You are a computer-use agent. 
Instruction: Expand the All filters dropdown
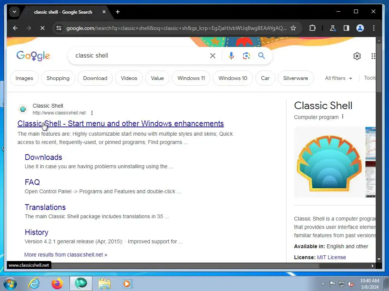tap(338, 78)
